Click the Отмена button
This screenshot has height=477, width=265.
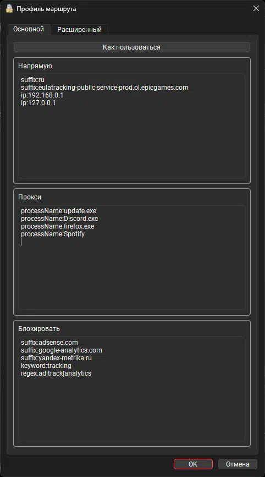point(238,464)
